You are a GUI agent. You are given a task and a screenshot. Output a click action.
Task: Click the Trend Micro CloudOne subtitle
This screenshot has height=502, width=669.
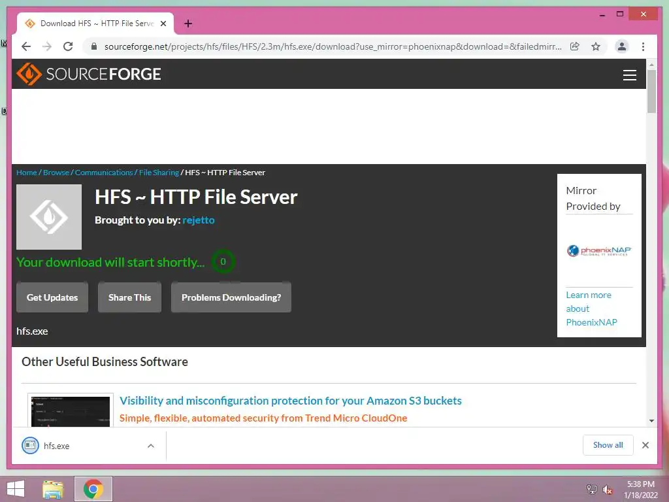[x=263, y=418]
